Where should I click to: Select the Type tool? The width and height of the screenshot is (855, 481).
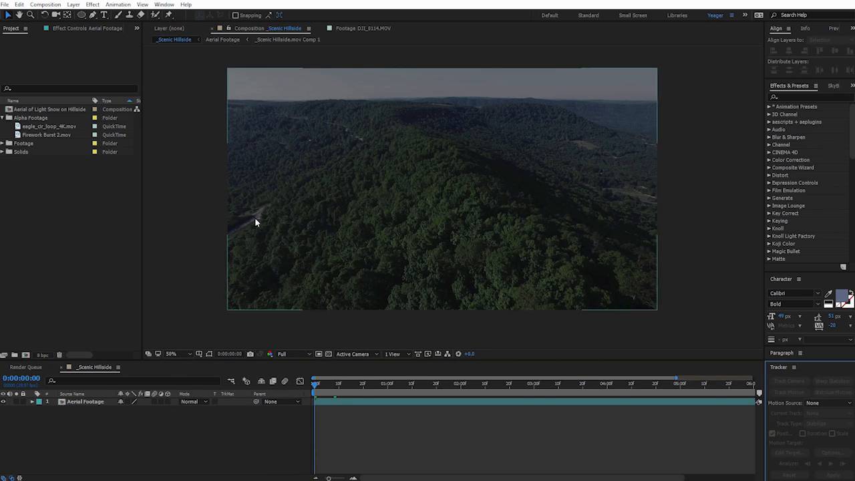click(x=104, y=15)
